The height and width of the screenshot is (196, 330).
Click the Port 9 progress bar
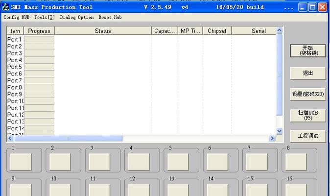(39, 94)
